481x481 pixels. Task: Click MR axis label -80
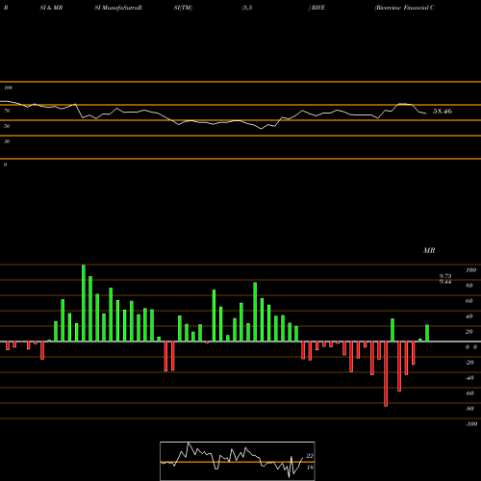click(469, 409)
